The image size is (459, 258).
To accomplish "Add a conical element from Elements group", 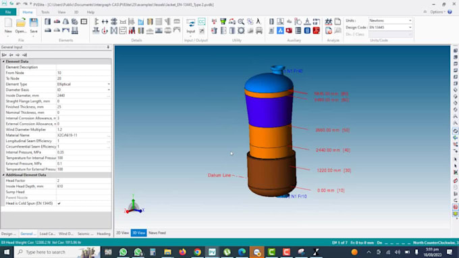I will coord(66,22).
